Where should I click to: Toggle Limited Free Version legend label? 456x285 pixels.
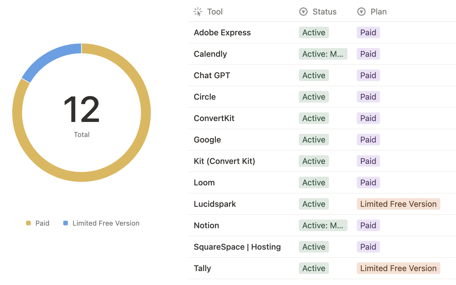click(x=106, y=223)
